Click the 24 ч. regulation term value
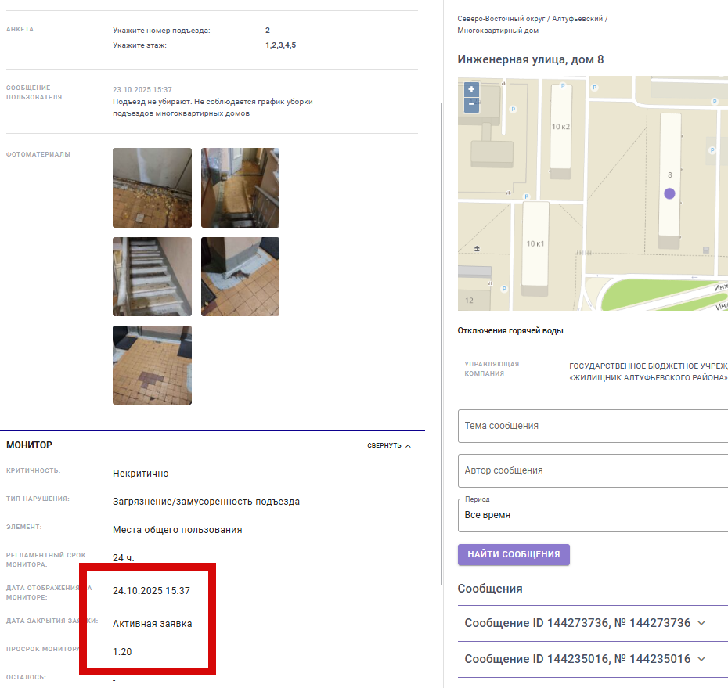The width and height of the screenshot is (728, 688). pyautogui.click(x=124, y=557)
